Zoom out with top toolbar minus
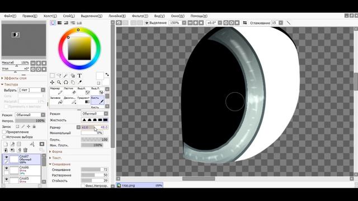This screenshot has height=201, width=358. [190, 23]
